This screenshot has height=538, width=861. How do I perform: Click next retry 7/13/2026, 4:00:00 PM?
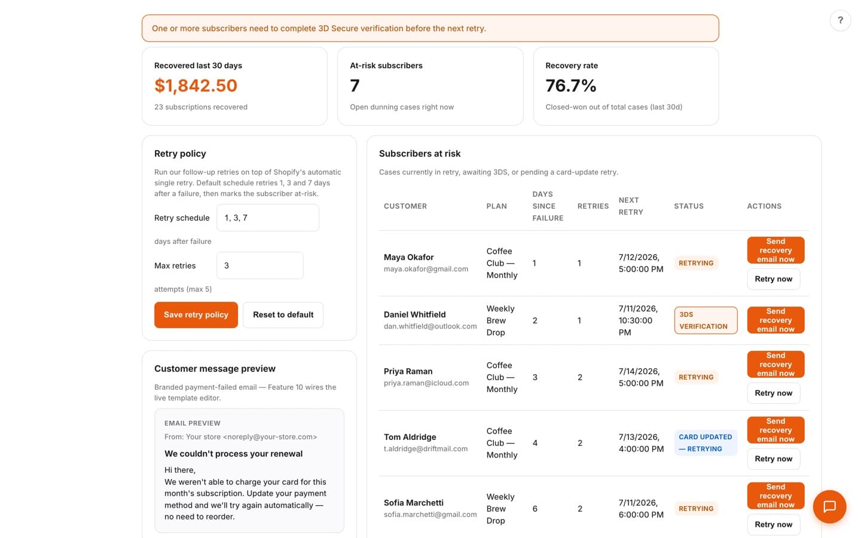coord(641,443)
